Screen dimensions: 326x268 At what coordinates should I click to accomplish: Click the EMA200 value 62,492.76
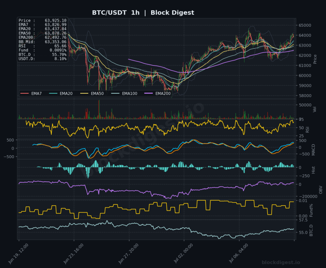[x=56, y=37]
